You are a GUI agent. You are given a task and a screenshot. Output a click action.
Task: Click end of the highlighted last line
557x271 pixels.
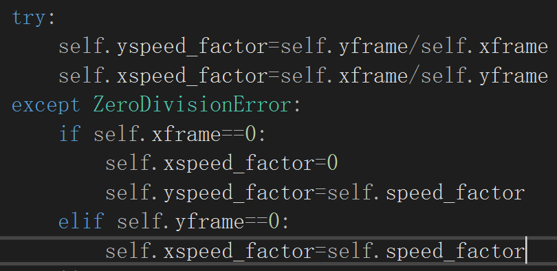coord(526,251)
